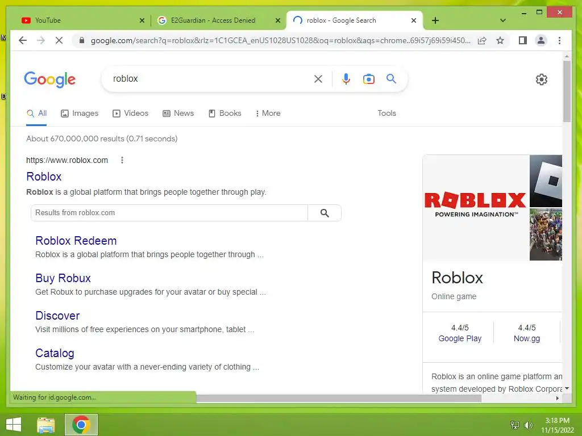Close the E2Guardian Access Denied tab
The height and width of the screenshot is (436, 582).
pos(277,20)
